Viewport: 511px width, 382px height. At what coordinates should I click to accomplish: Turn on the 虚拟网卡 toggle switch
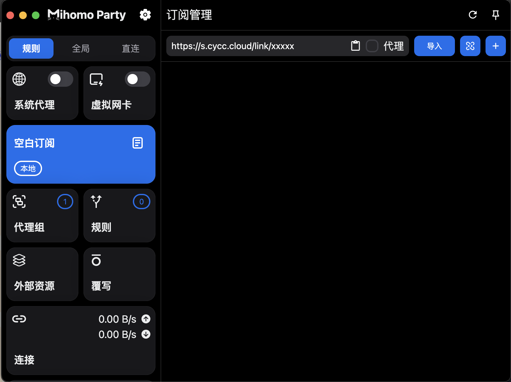click(137, 79)
